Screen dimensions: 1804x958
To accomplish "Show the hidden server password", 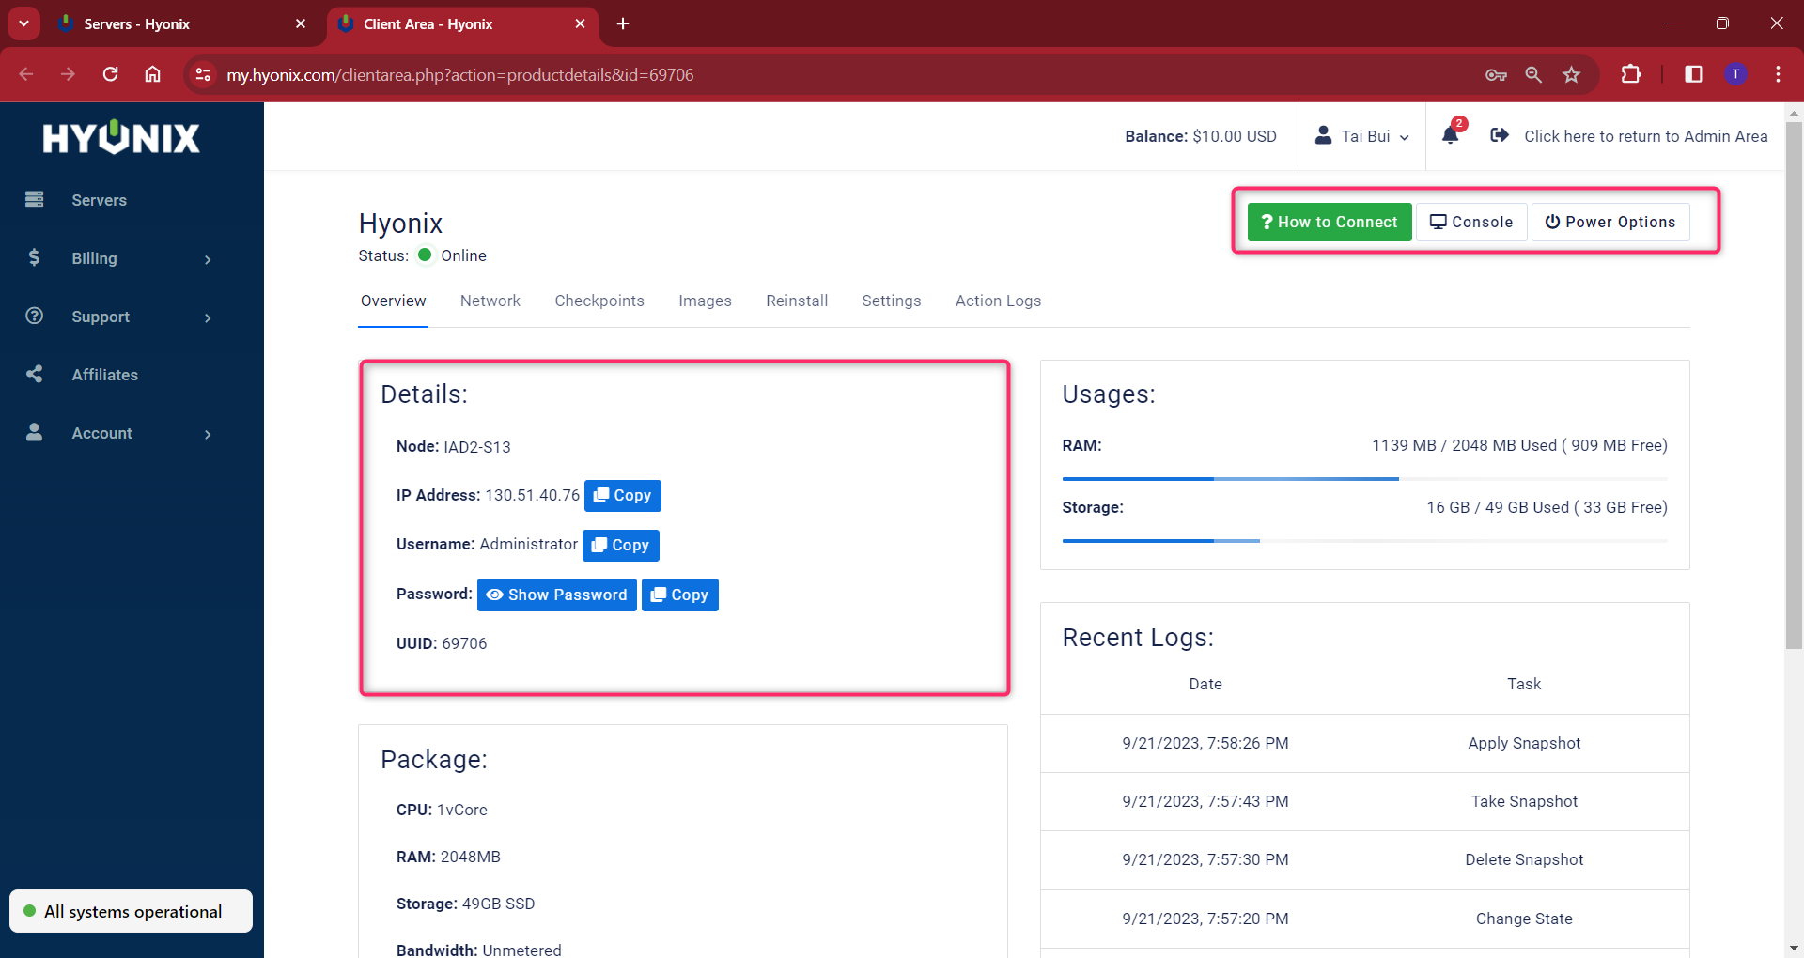I will point(556,594).
